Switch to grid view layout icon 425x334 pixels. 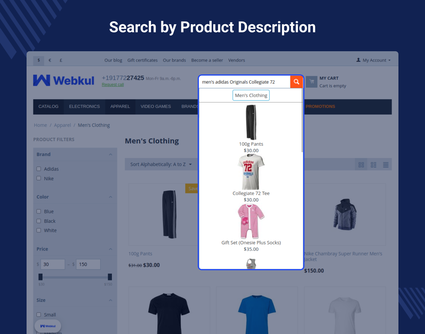pos(361,165)
